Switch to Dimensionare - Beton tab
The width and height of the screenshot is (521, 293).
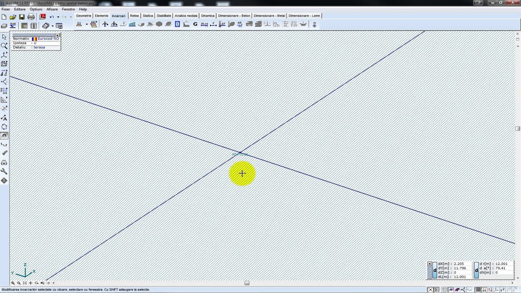coord(234,15)
